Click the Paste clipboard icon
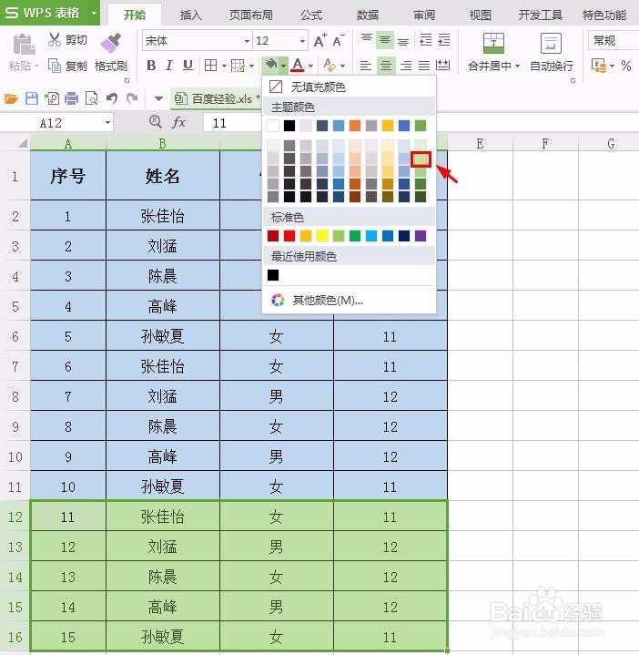 24,46
